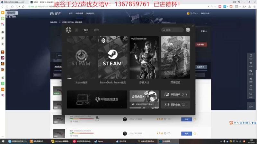
Task: Open 好友列表 from the taskbar
Action: tap(125, 141)
